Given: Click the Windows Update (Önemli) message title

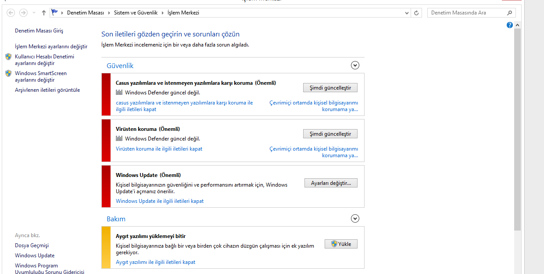Looking at the screenshot, I should [148, 175].
